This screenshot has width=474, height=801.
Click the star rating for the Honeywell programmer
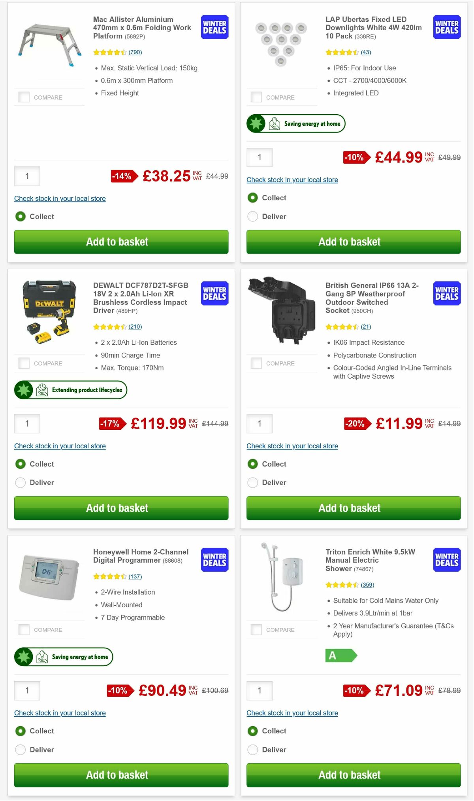tap(109, 576)
